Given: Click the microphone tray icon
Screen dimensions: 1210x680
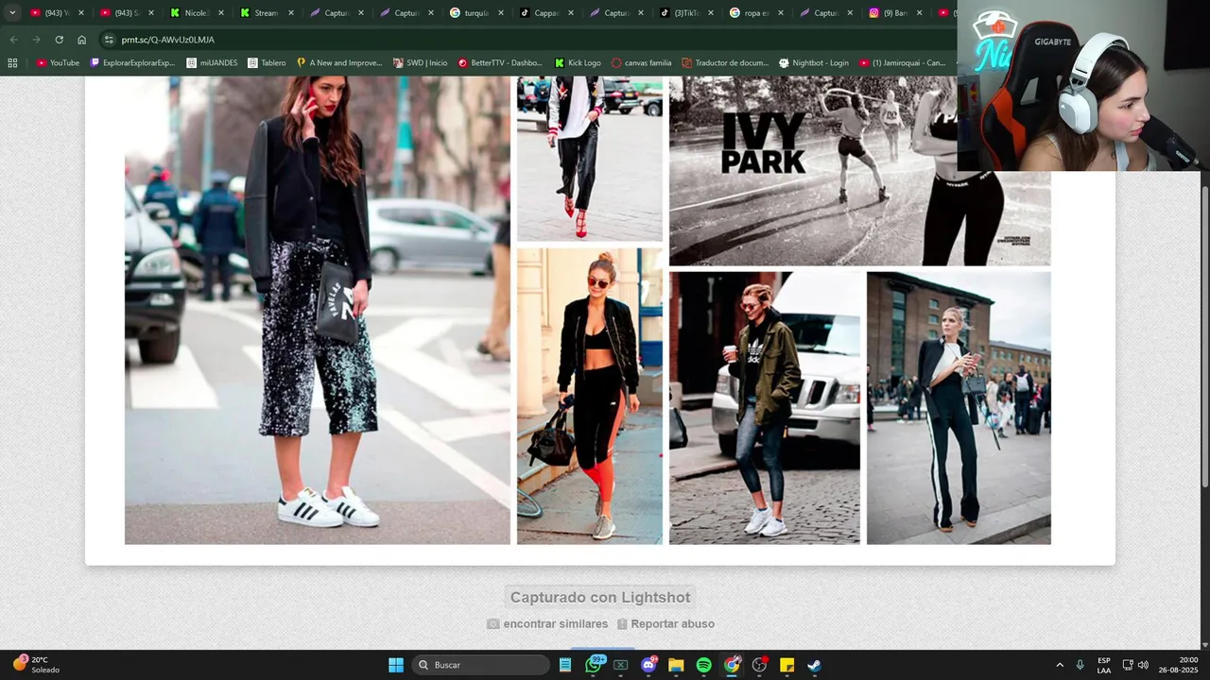Looking at the screenshot, I should click(1080, 665).
